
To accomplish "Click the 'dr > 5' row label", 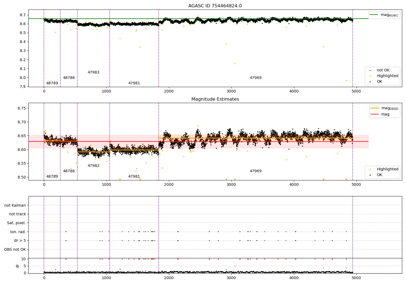I will tap(20, 241).
